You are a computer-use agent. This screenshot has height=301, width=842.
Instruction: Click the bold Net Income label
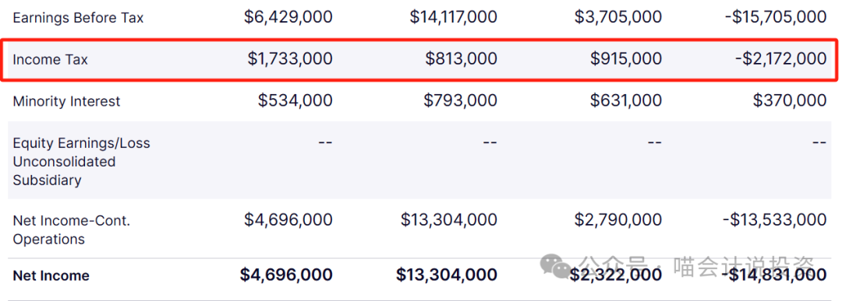coord(51,276)
